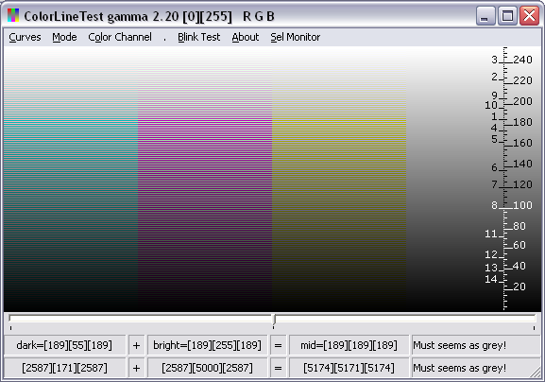Screen dimensions: 545x382
Task: Click the ColorLineTest app icon in title bar
Action: pyautogui.click(x=13, y=16)
